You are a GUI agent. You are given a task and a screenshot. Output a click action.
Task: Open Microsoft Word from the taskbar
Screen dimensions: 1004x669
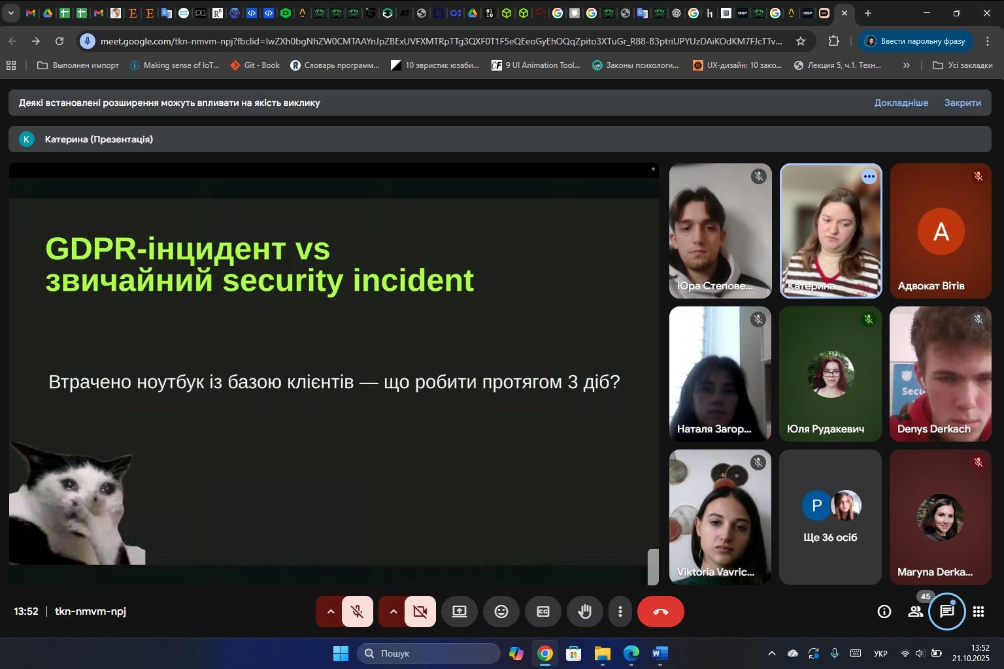(x=660, y=653)
